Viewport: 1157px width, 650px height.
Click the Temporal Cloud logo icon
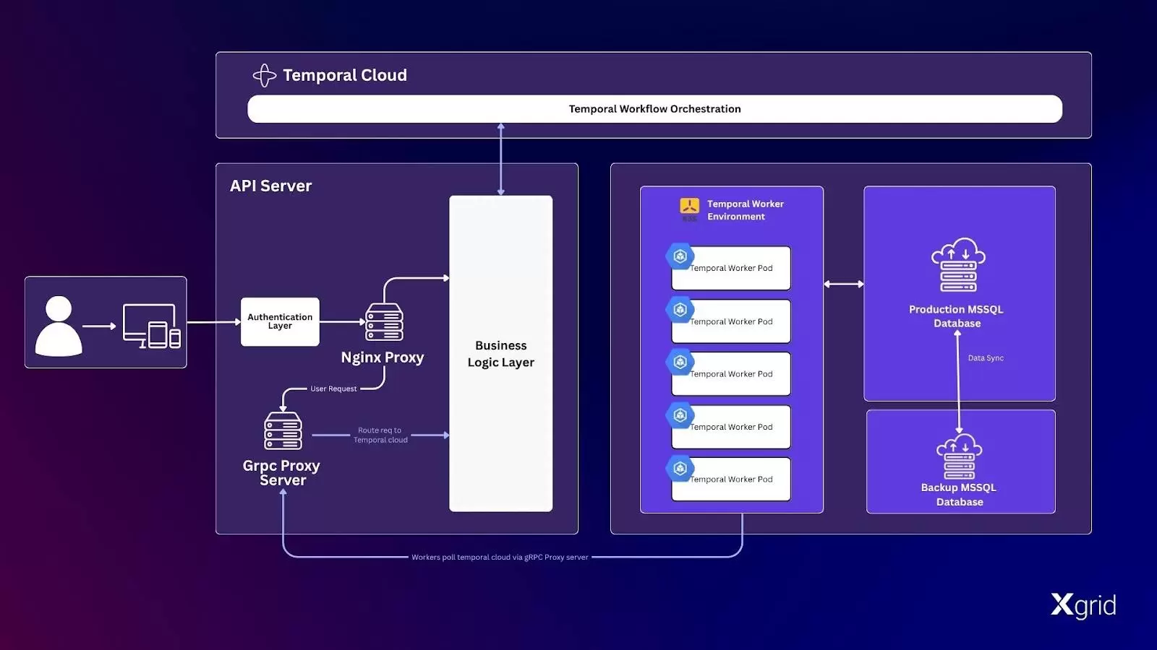pyautogui.click(x=264, y=75)
